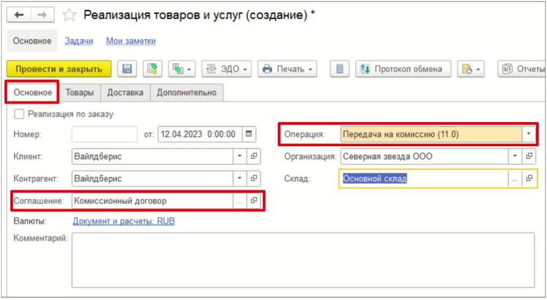
Task: Click the Склад field Основной склад
Action: click(424, 178)
